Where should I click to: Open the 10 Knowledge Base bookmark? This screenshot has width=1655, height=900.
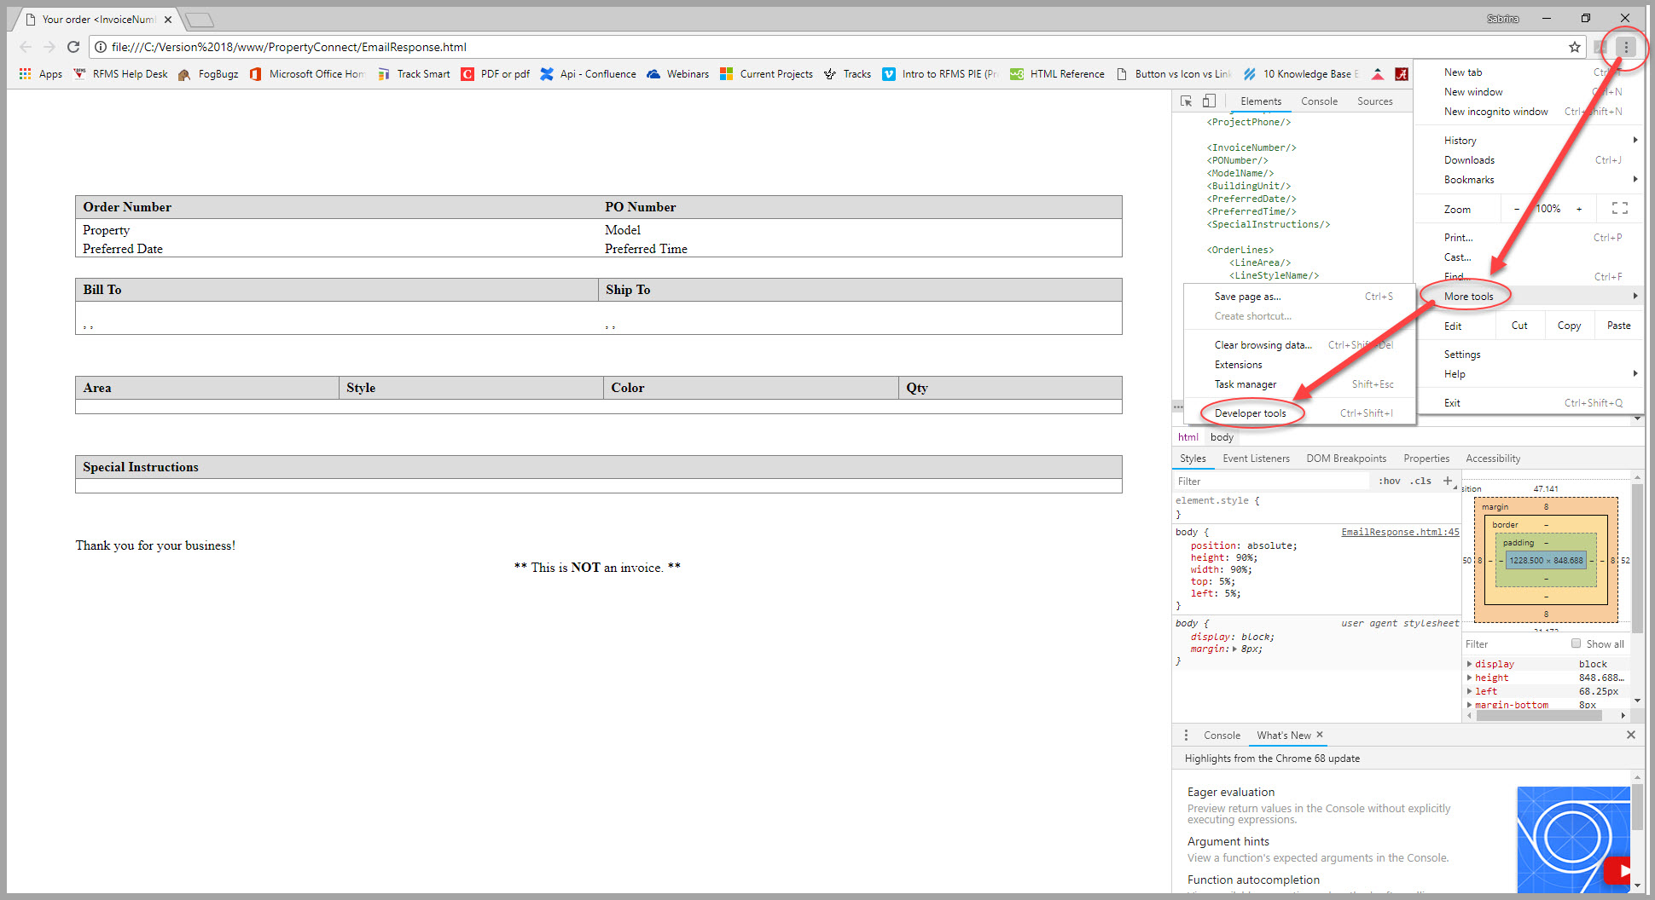[x=1301, y=74]
